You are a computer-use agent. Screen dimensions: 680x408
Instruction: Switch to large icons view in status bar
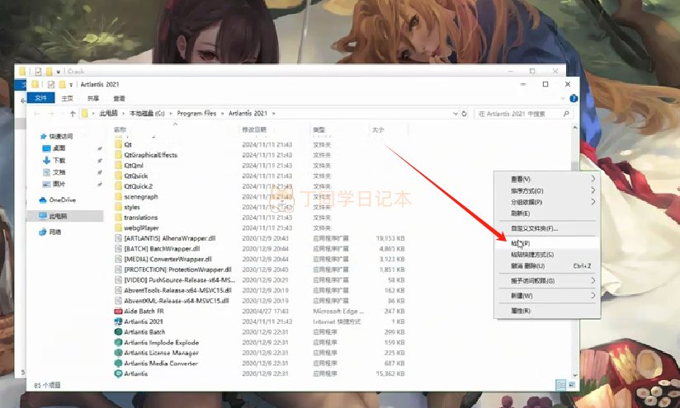tap(572, 384)
